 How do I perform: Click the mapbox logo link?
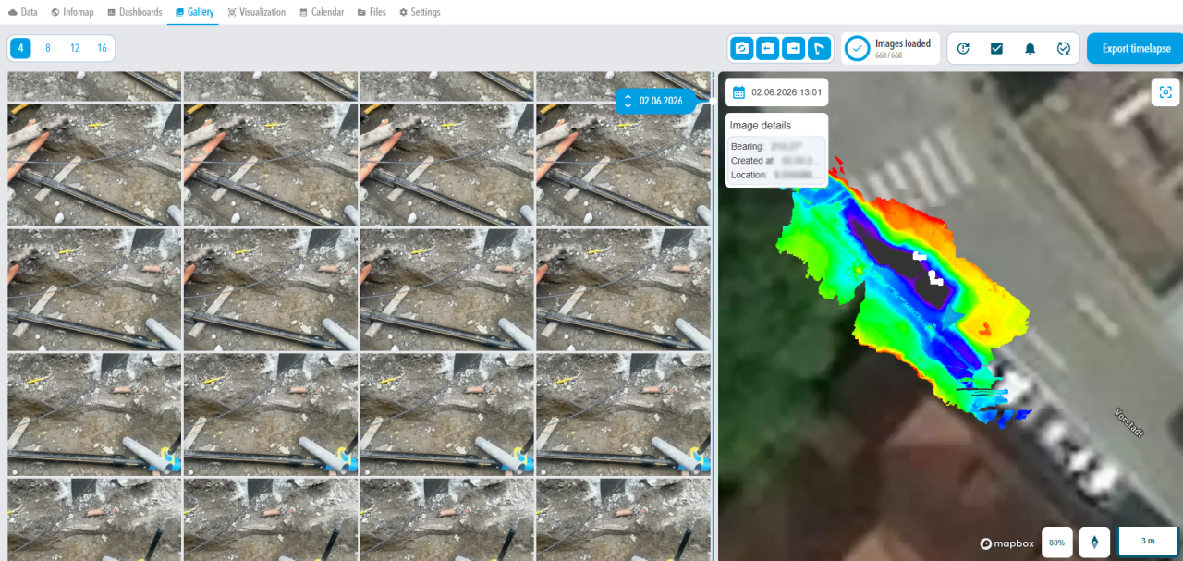click(1006, 543)
